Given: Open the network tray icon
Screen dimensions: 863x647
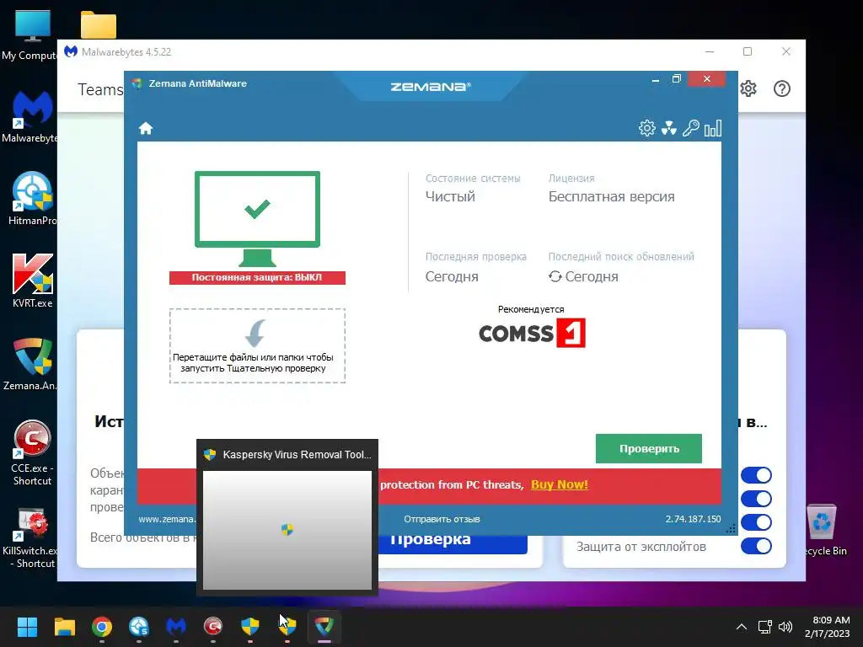Looking at the screenshot, I should tap(765, 627).
